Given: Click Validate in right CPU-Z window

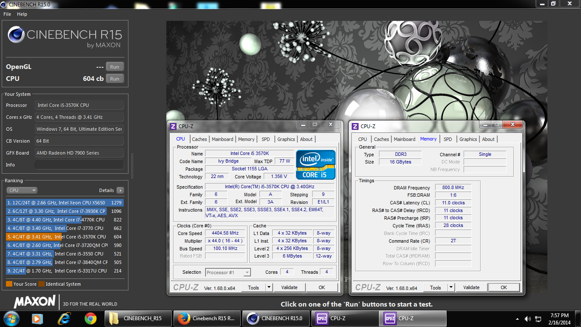Looking at the screenshot, I should [x=471, y=287].
